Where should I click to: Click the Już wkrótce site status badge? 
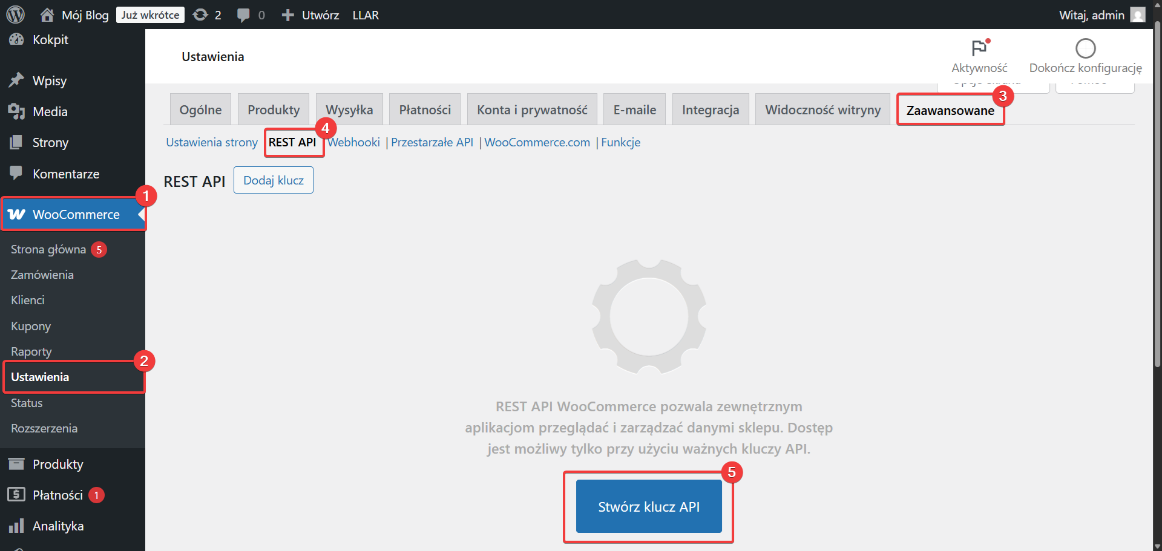tap(150, 15)
